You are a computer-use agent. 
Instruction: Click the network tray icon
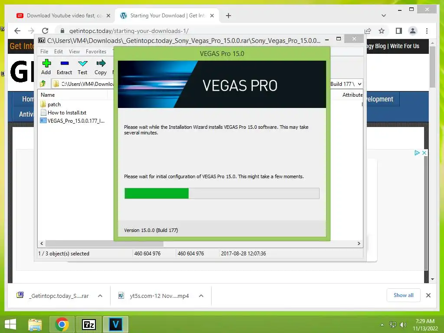[393, 325]
